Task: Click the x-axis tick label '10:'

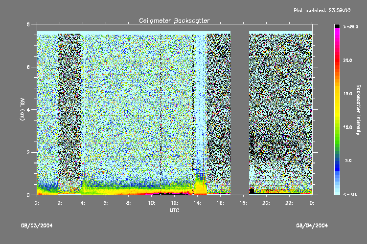Action: [151, 203]
